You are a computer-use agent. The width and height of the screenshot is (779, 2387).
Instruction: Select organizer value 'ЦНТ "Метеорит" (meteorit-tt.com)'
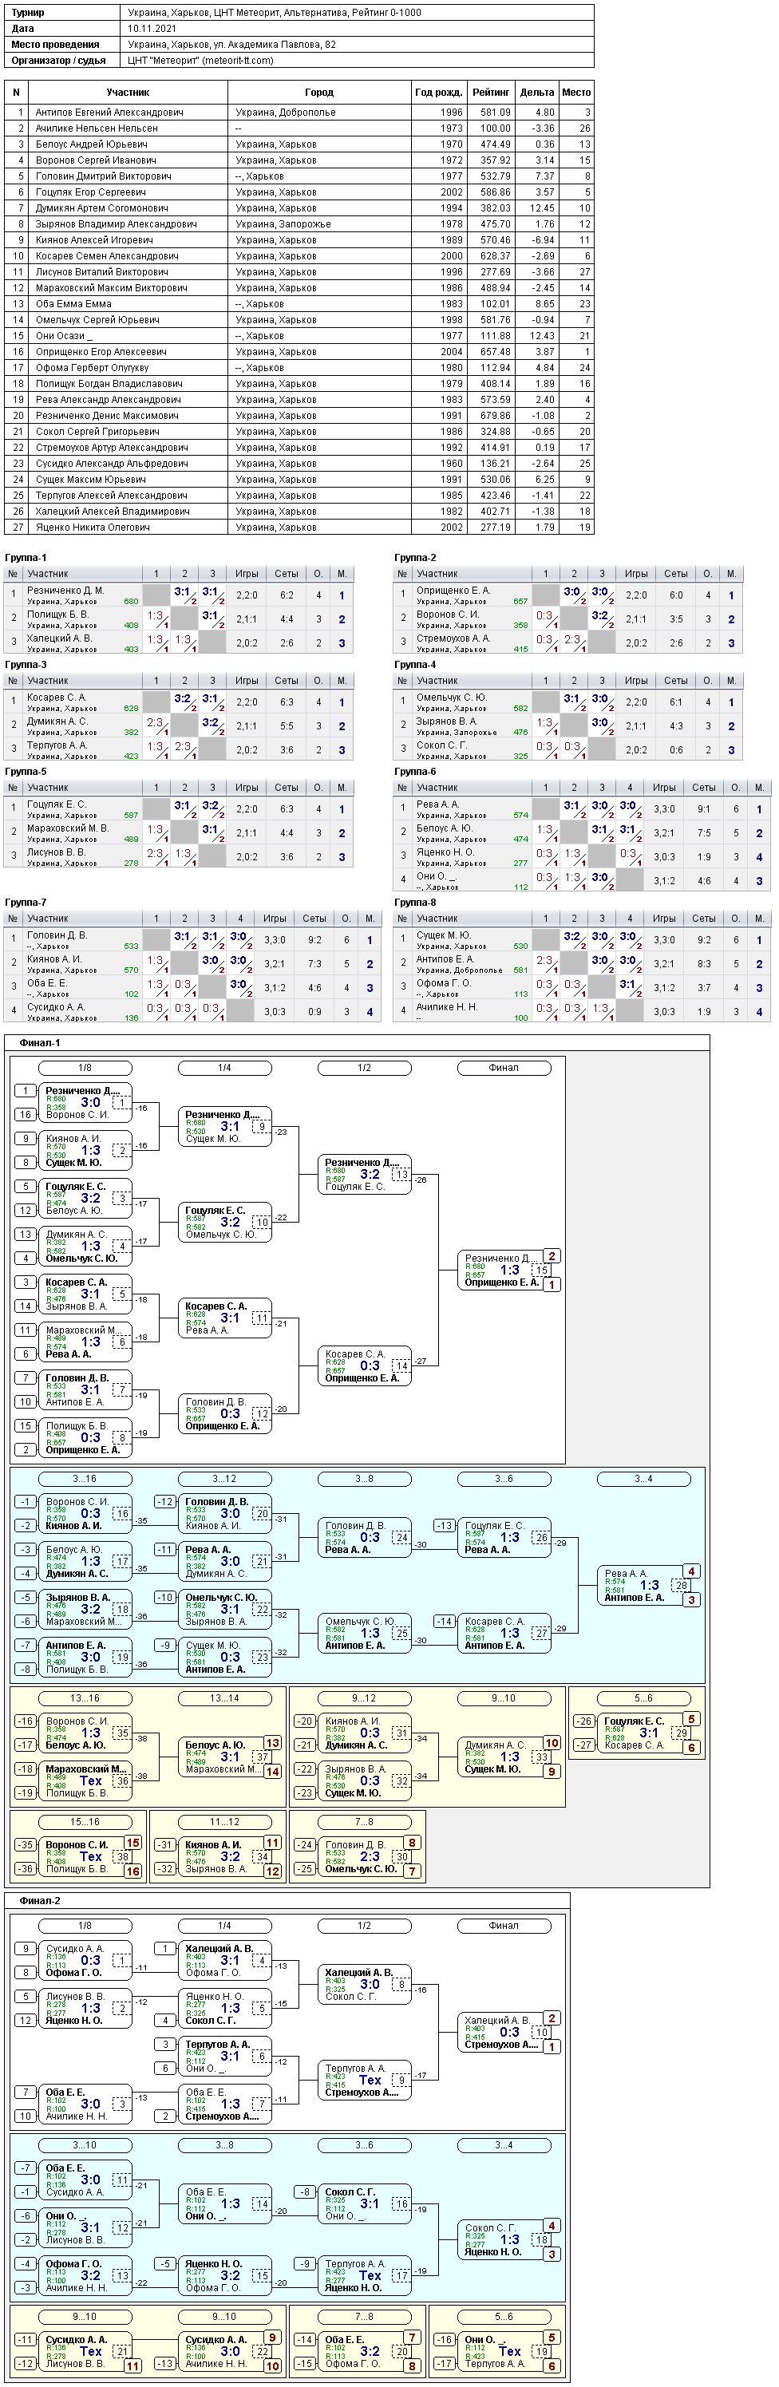(x=200, y=60)
